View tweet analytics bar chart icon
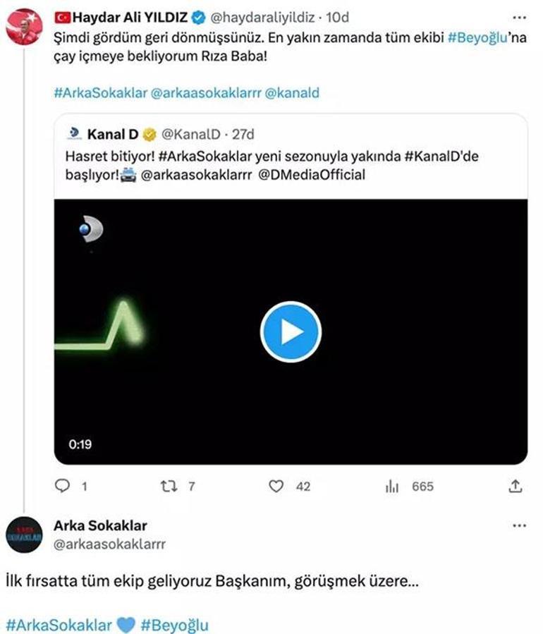The image size is (543, 634). (x=392, y=486)
